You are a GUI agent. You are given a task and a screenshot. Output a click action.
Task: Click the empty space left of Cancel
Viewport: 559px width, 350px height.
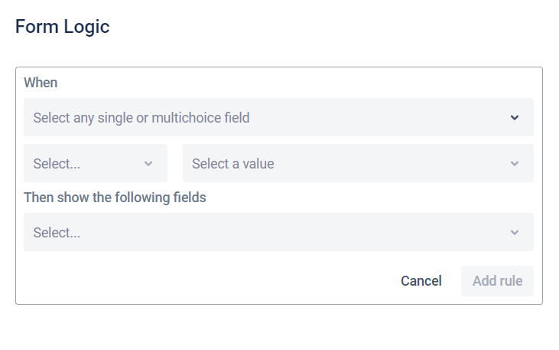pyautogui.click(x=206, y=281)
